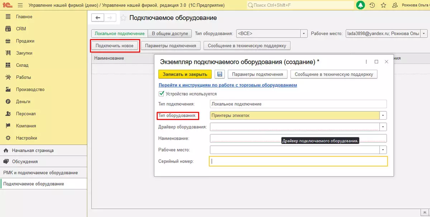Open the dialog's three-dot more menu

(x=366, y=62)
